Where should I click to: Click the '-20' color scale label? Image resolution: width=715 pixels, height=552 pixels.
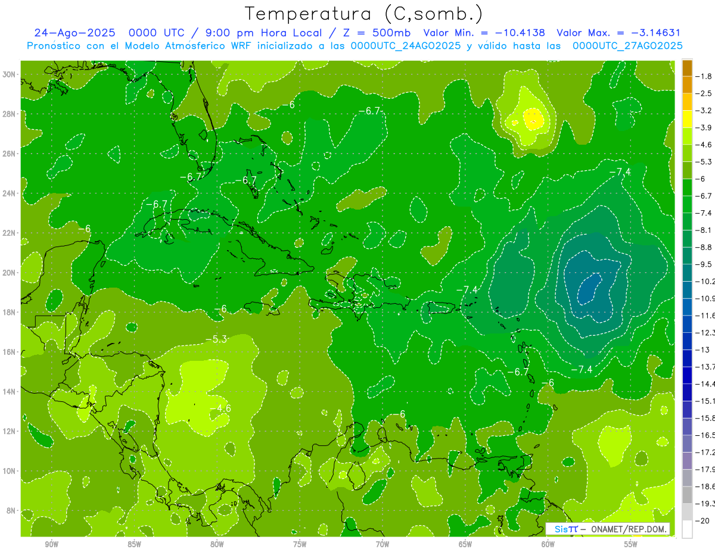point(702,521)
